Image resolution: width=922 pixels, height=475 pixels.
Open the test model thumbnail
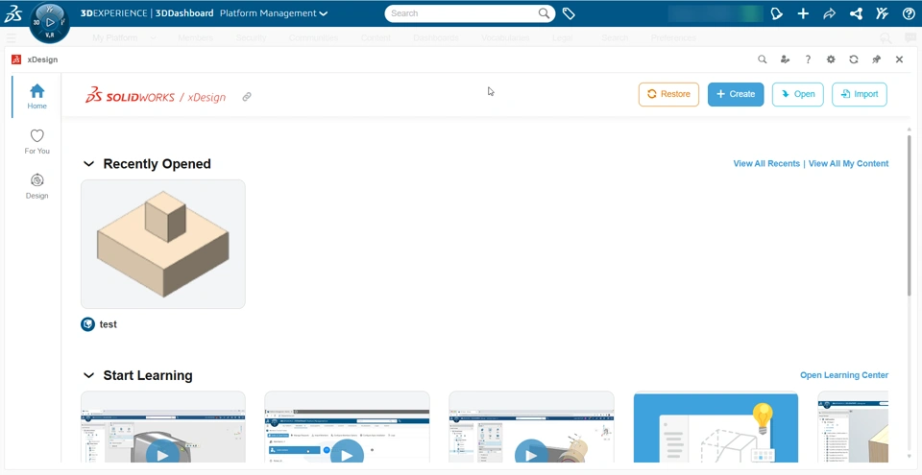163,244
